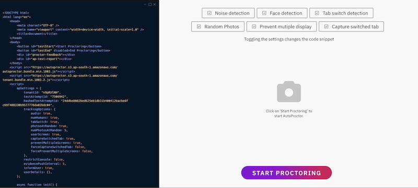Click the 'photosAtRandom: true,' code line

[x=49, y=126]
